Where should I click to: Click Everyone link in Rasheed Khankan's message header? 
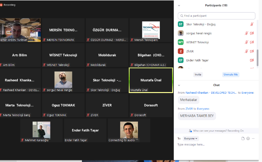point(248,93)
